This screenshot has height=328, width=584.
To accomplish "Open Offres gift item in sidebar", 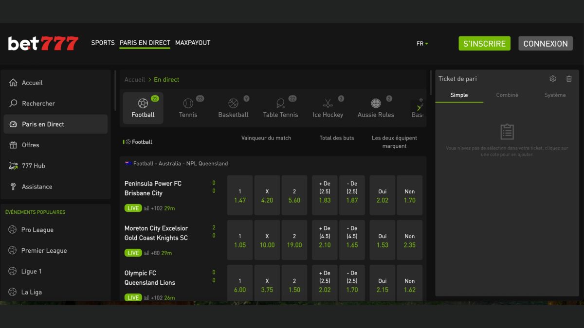I will 55,145.
